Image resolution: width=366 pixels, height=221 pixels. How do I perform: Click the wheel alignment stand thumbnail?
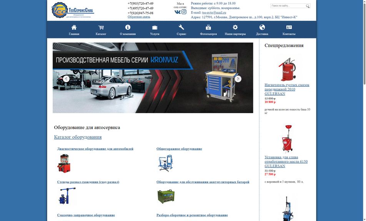point(67,196)
